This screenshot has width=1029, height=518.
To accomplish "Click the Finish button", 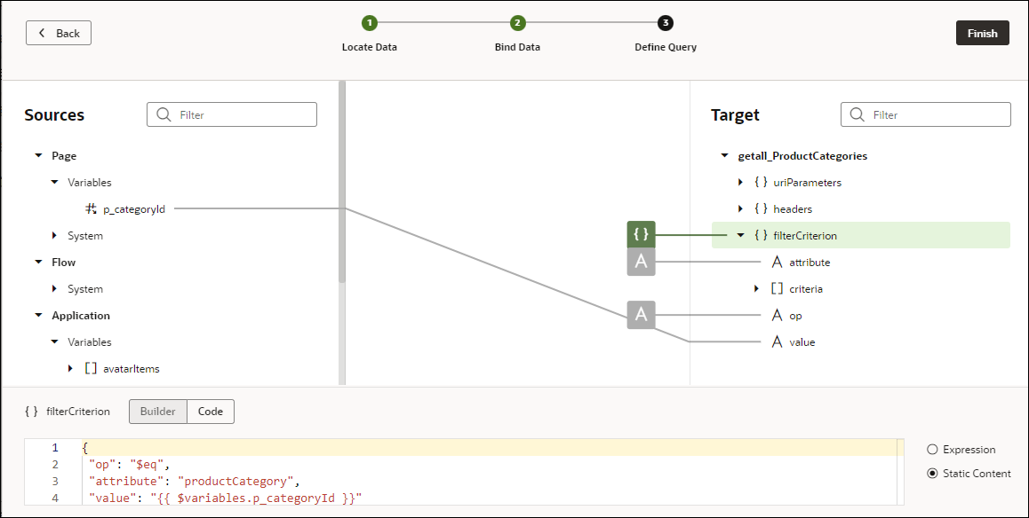I will click(x=982, y=32).
